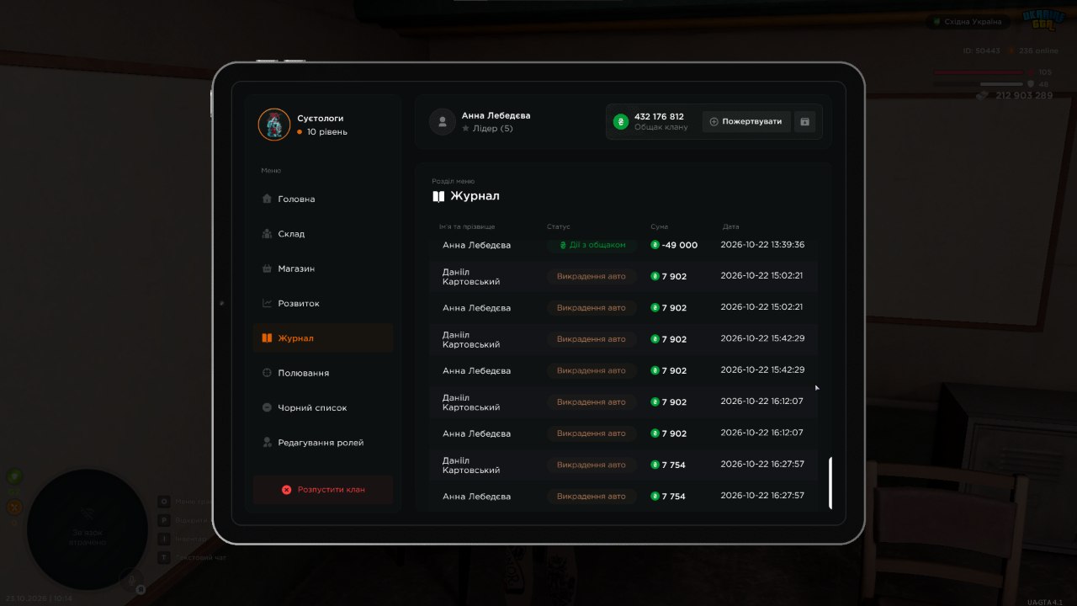The image size is (1077, 606).
Task: Click the Дата column header
Action: (730, 227)
